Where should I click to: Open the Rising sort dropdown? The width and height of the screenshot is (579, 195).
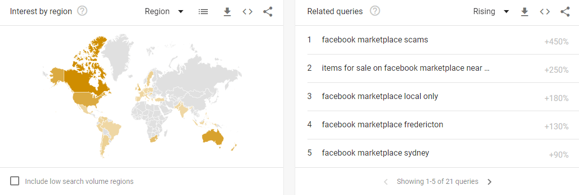point(491,12)
